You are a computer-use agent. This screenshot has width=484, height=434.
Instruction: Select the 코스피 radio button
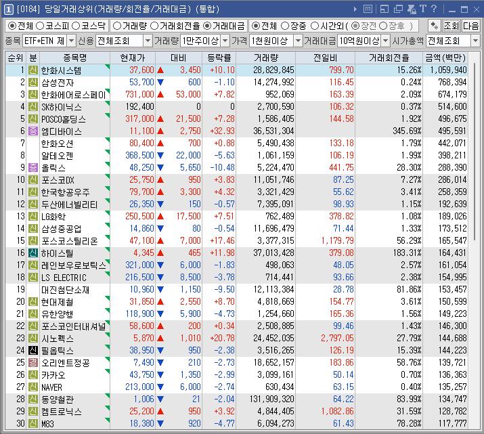click(x=40, y=26)
